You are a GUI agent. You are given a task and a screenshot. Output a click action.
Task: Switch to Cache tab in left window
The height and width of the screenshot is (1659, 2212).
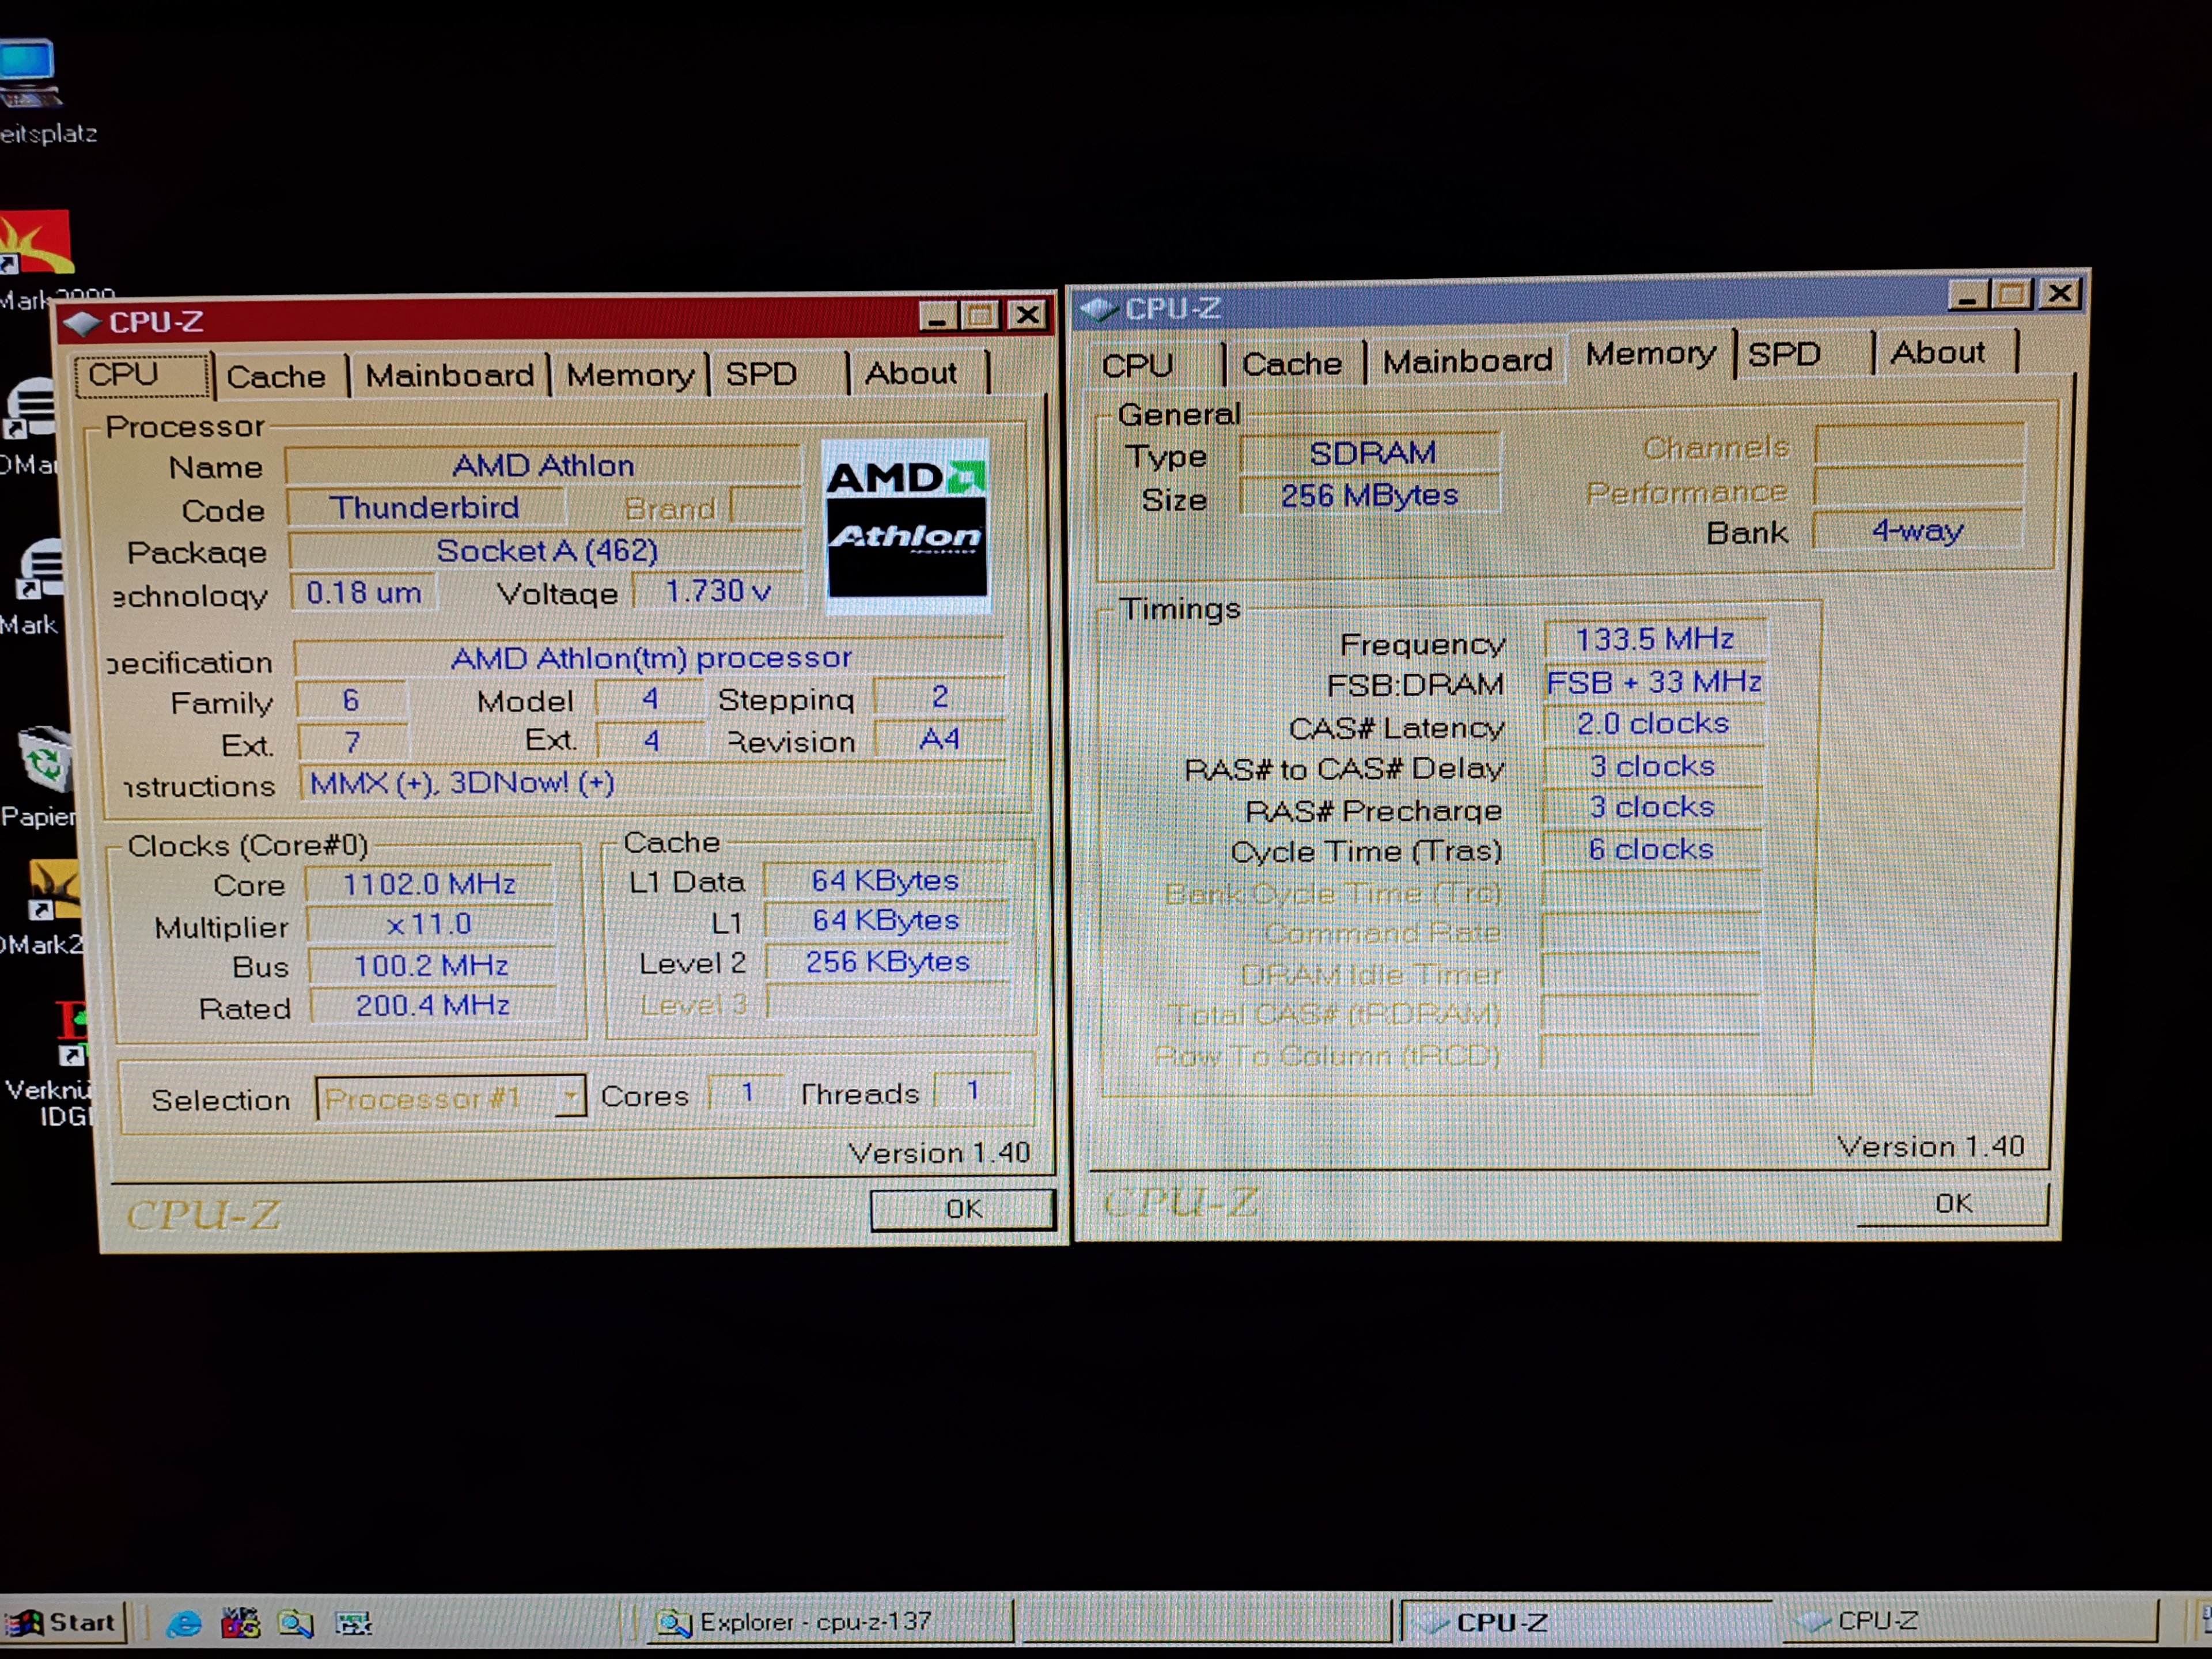(276, 377)
